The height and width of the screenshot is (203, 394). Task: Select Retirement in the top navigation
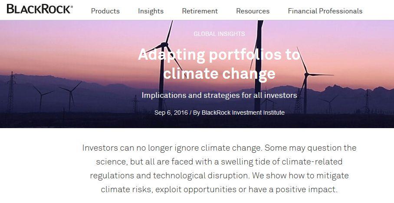pos(200,11)
